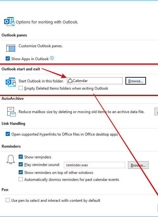The height and width of the screenshot is (217, 158).
Task: Click the Customize Outlook panes text
Action: coord(40,46)
